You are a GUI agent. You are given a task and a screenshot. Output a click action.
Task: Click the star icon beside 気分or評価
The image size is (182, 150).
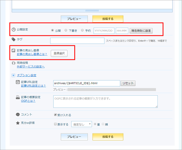18,123
